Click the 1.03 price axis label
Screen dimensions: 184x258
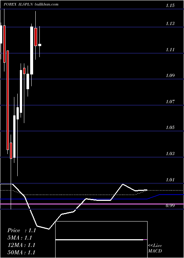pyautogui.click(x=170, y=154)
